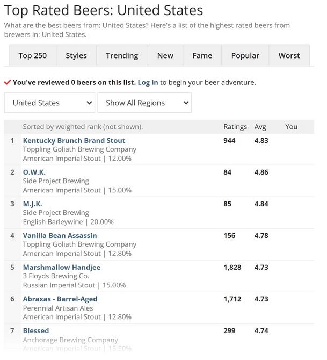Click the Avg column header

[260, 127]
